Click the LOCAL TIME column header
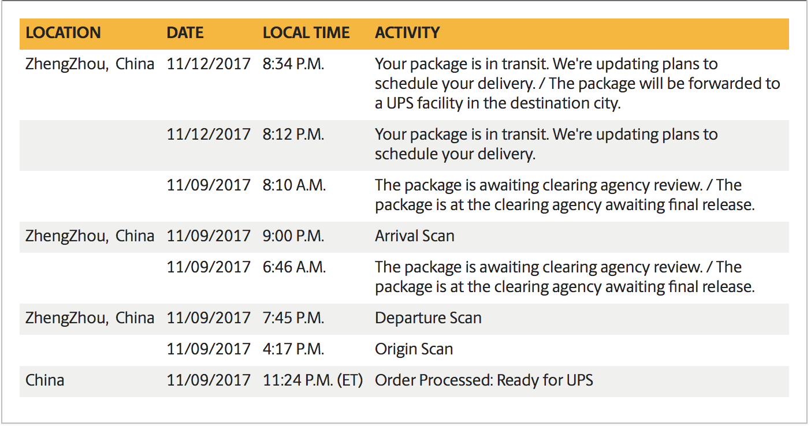 tap(306, 33)
